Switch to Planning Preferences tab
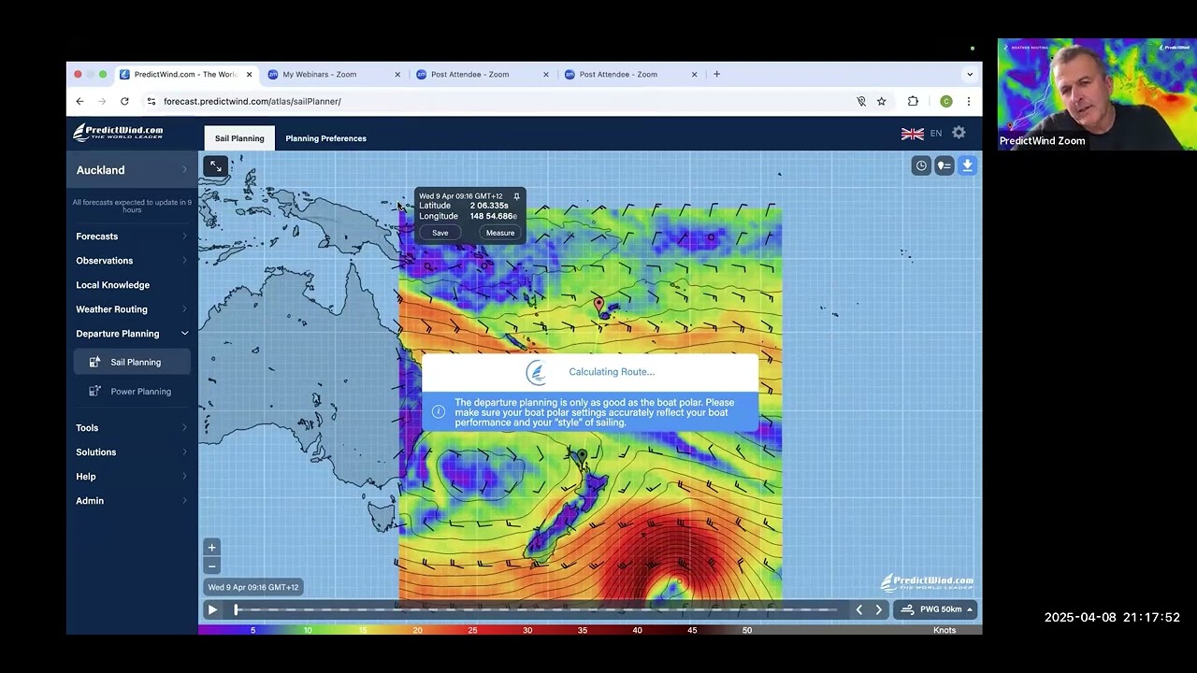Screen dimensions: 1197x673 (x=325, y=138)
